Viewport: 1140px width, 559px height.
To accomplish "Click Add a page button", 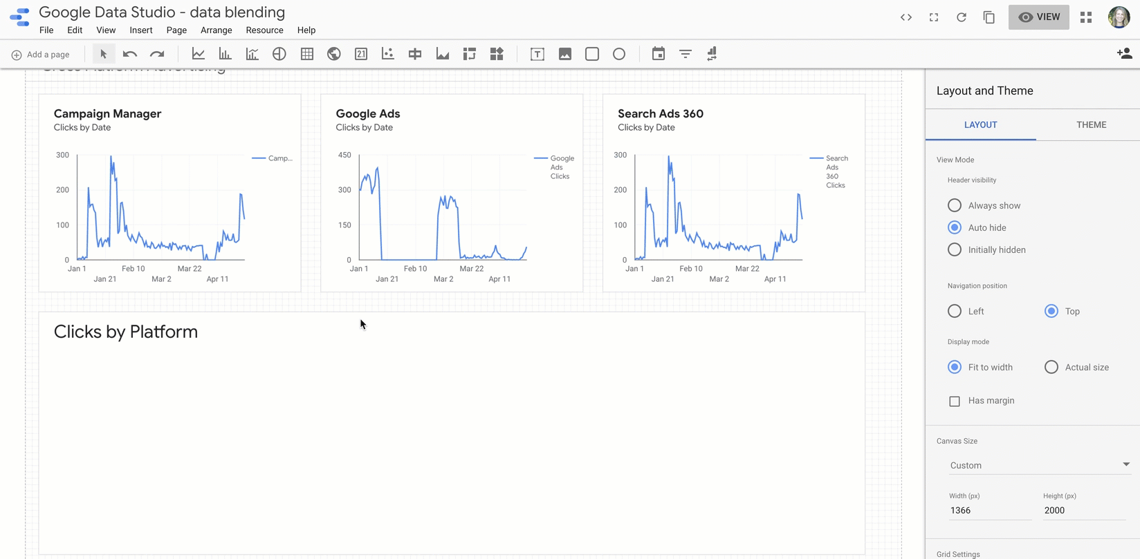I will click(x=41, y=54).
